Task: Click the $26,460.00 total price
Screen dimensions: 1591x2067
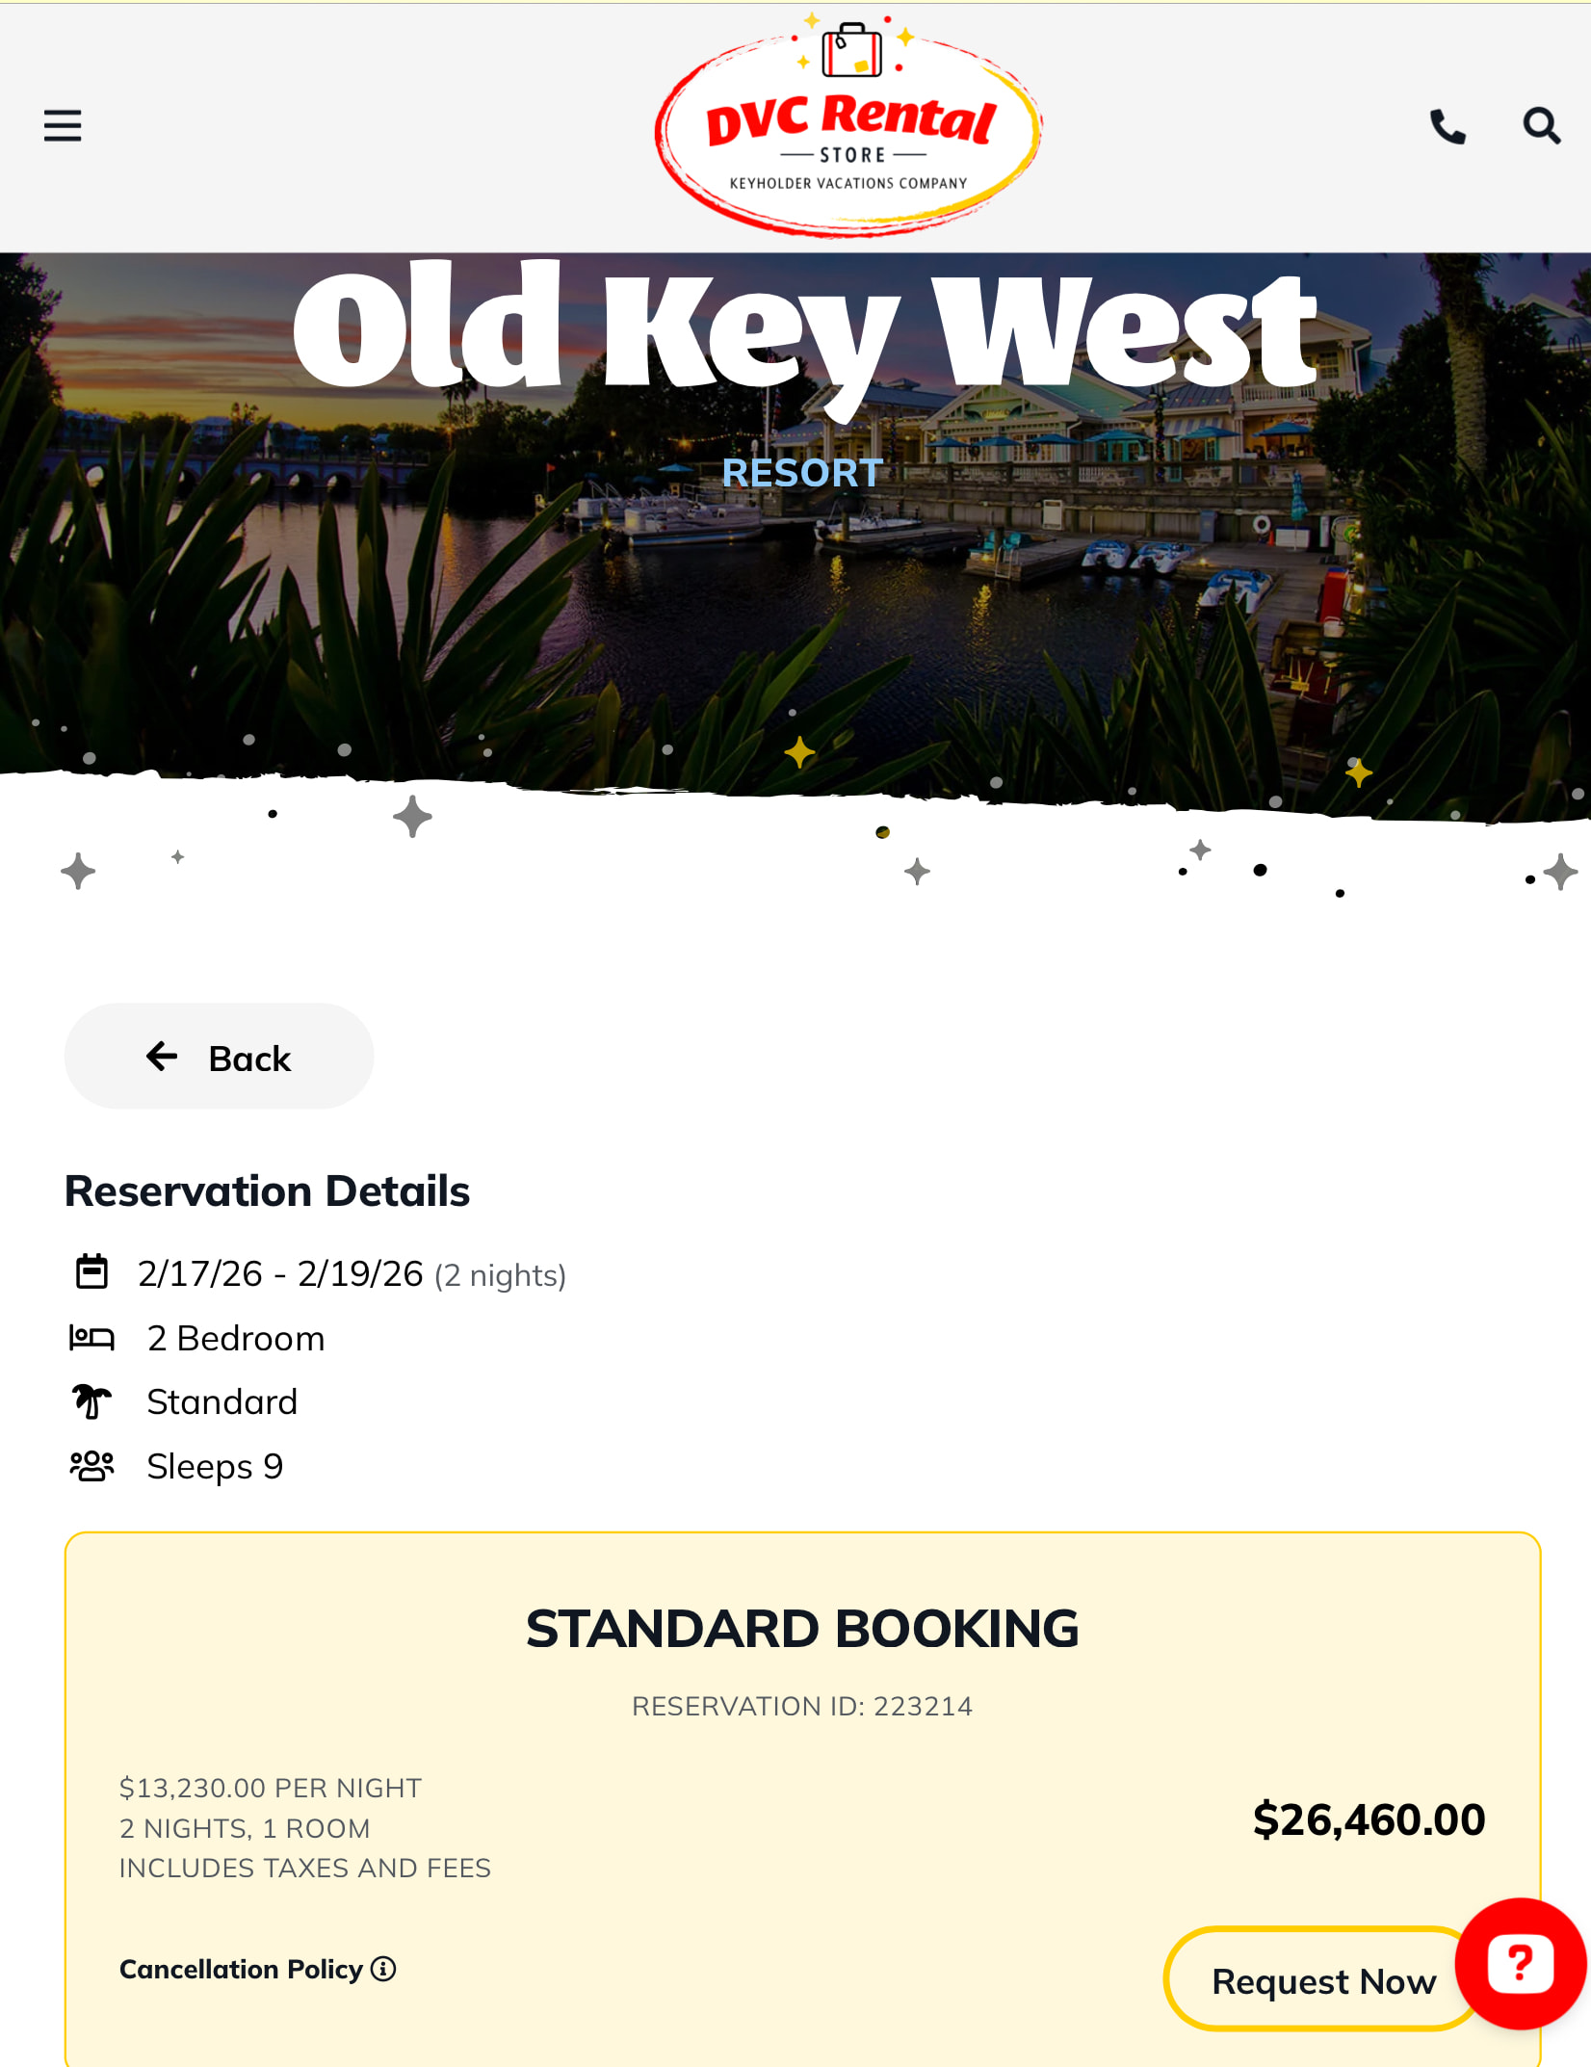Action: point(1369,1819)
